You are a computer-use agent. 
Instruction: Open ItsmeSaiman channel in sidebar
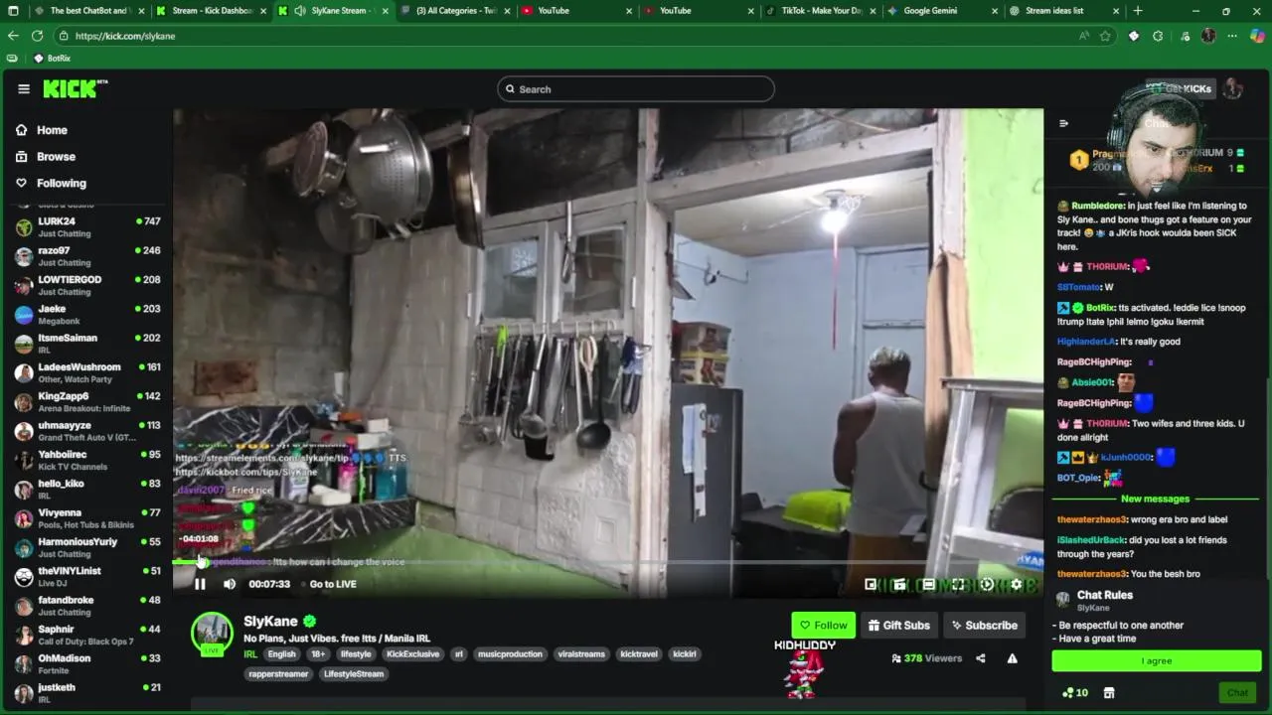click(86, 344)
